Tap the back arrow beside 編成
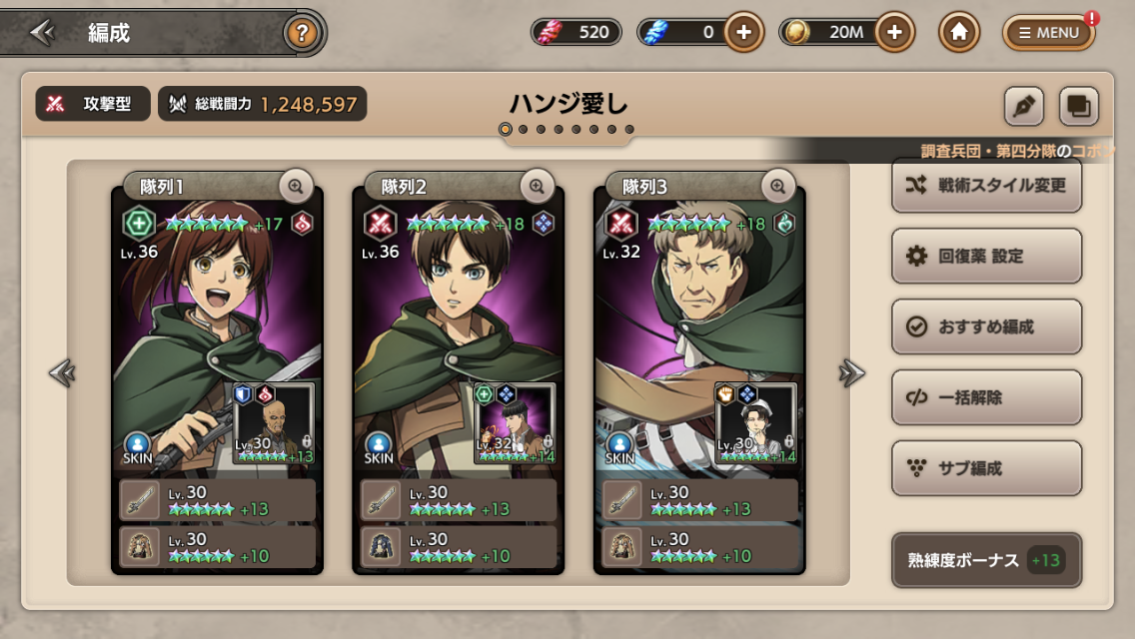Image resolution: width=1135 pixels, height=639 pixels. pos(42,32)
